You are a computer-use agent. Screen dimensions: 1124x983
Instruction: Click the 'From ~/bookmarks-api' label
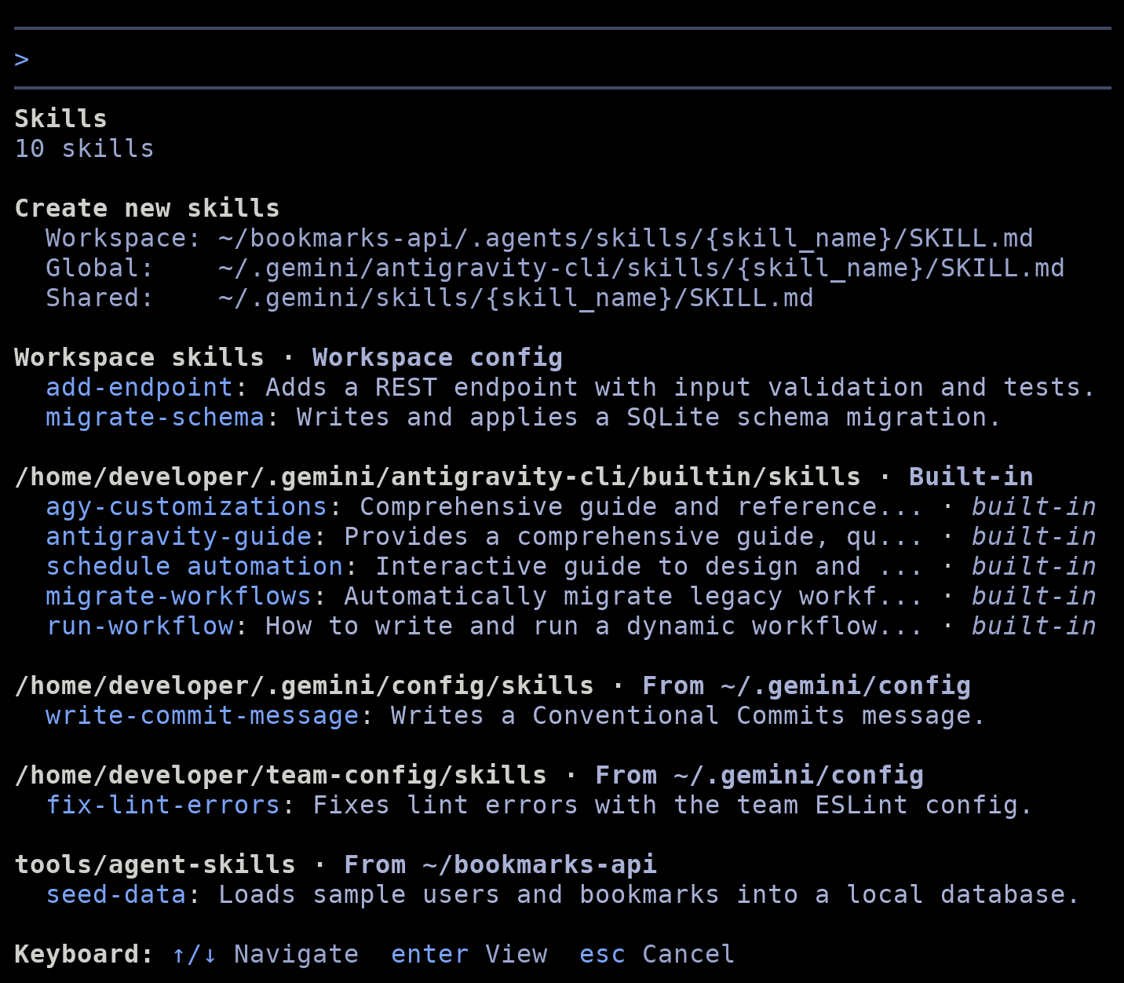pos(500,864)
